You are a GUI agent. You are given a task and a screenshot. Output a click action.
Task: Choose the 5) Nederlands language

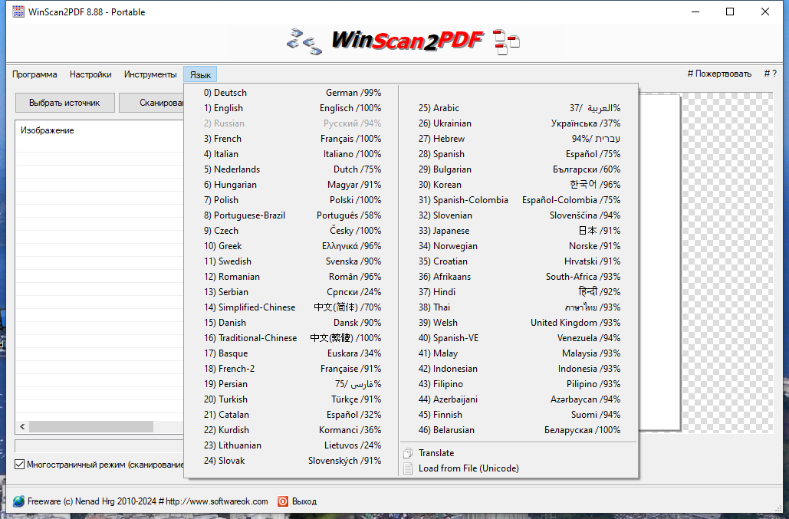click(x=292, y=169)
